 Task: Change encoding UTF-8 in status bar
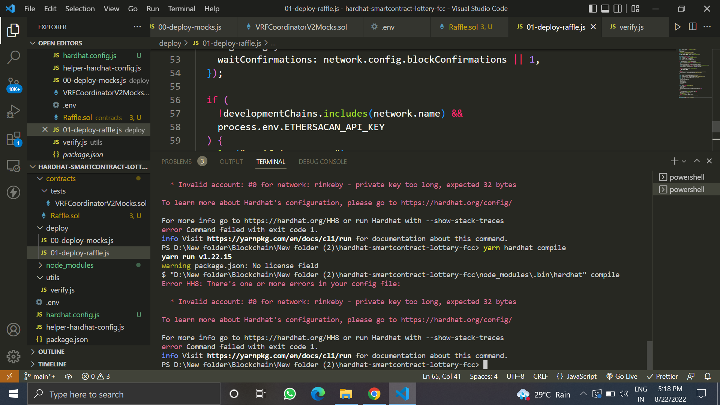(x=515, y=376)
